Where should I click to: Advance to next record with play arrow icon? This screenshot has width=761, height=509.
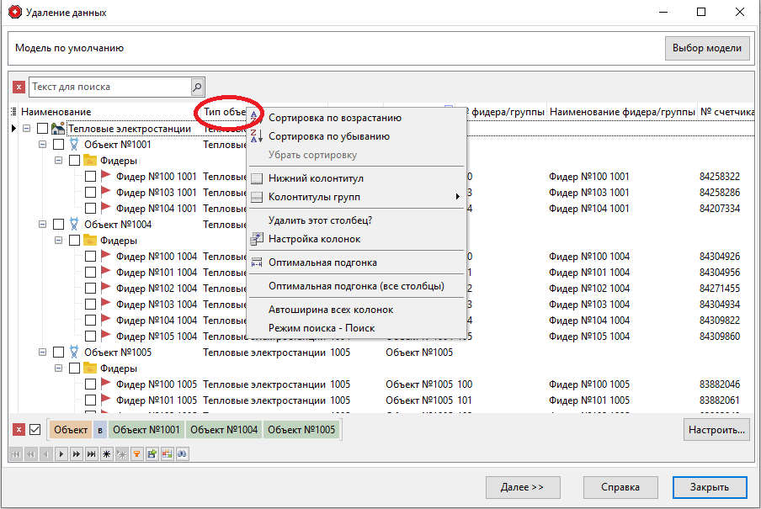pyautogui.click(x=61, y=453)
